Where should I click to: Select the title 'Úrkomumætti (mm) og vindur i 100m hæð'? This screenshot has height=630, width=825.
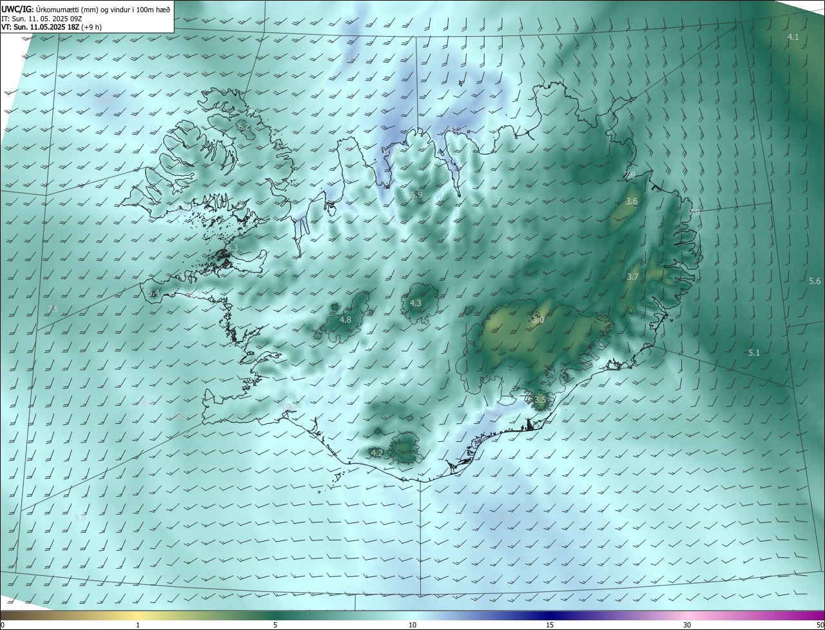103,9
